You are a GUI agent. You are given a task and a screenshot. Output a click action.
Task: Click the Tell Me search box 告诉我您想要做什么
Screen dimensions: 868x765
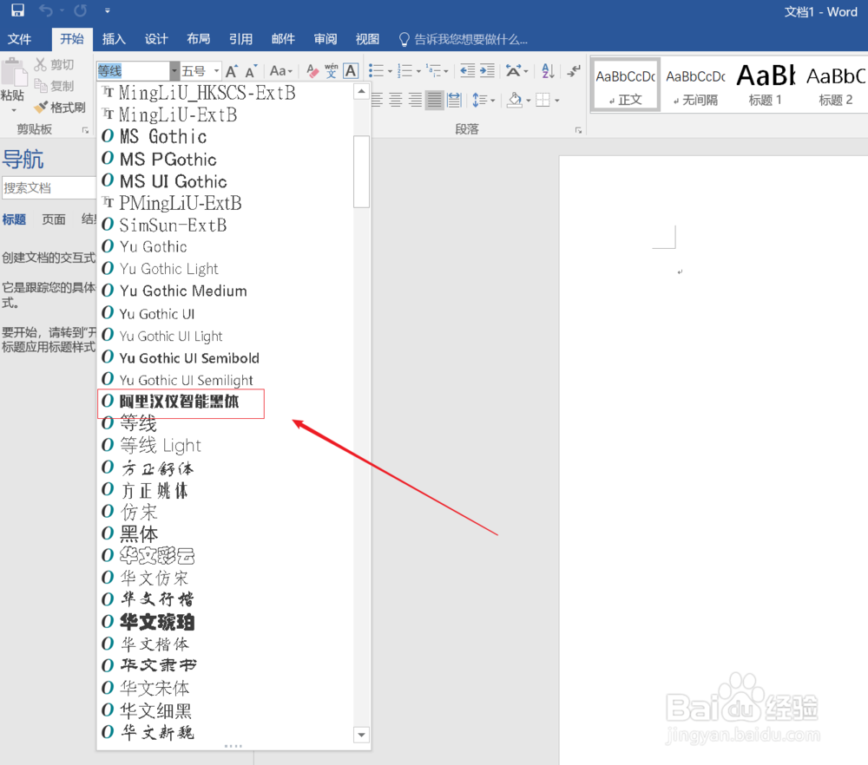464,39
